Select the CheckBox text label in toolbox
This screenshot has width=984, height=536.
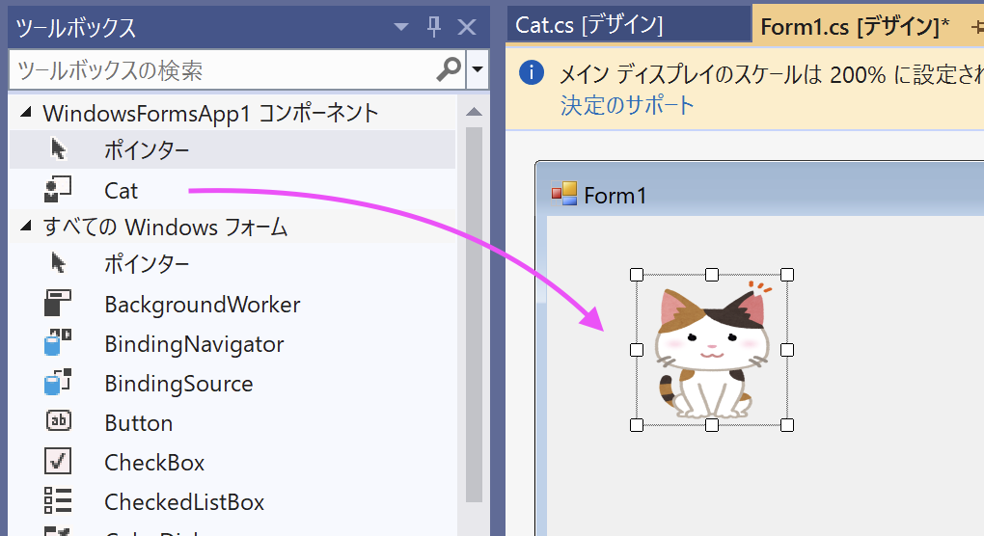154,463
